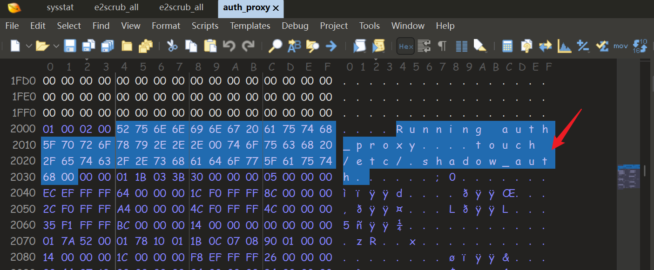This screenshot has height=270, width=654.
Task: Toggle whitespace display pilcrow icon
Action: click(442, 46)
